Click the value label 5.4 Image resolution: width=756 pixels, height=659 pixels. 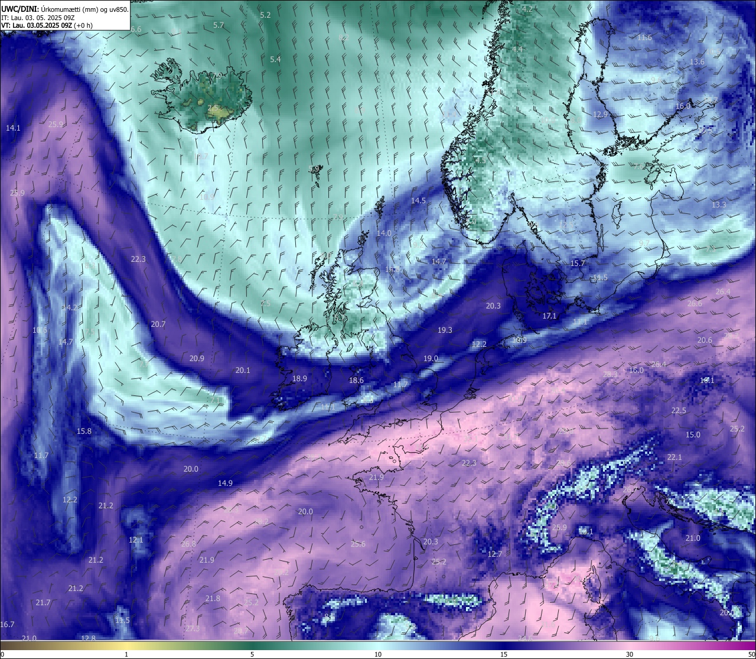click(x=275, y=60)
